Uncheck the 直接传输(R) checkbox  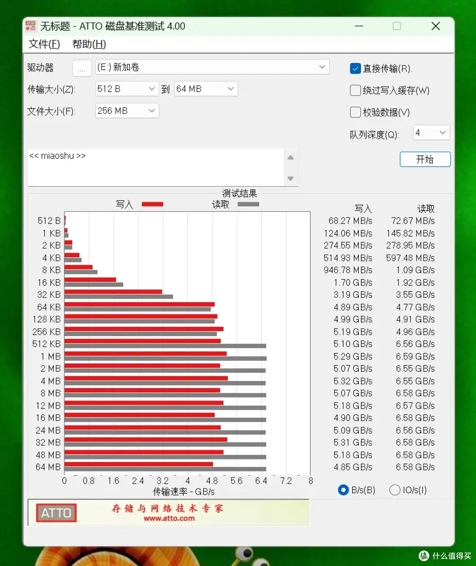tap(355, 68)
